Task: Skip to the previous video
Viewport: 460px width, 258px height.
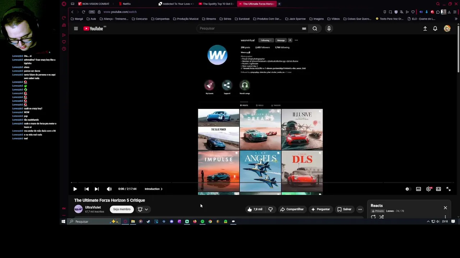Action: point(87,189)
